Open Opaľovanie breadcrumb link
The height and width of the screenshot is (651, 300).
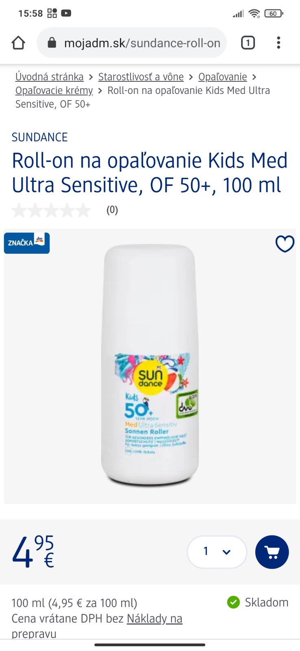coord(223,76)
